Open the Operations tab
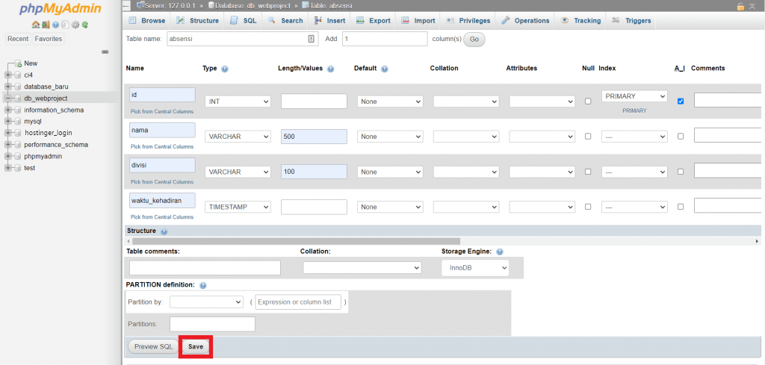Screen dimensions: 765x365 pos(527,21)
